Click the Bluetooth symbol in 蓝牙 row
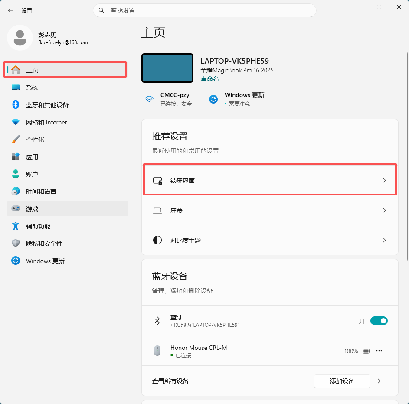 (157, 321)
